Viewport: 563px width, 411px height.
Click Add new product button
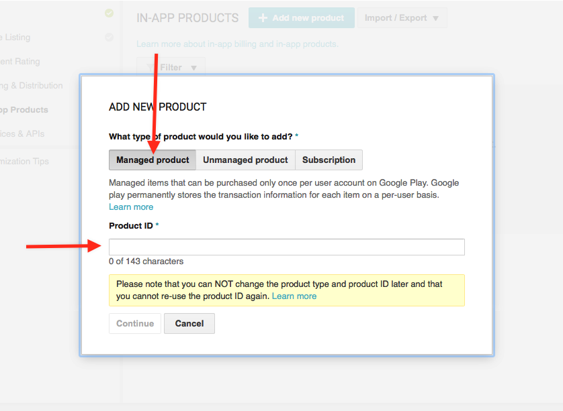coord(302,18)
